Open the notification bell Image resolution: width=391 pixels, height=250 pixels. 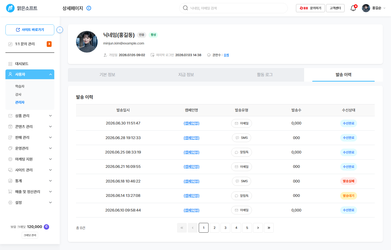(x=353, y=8)
